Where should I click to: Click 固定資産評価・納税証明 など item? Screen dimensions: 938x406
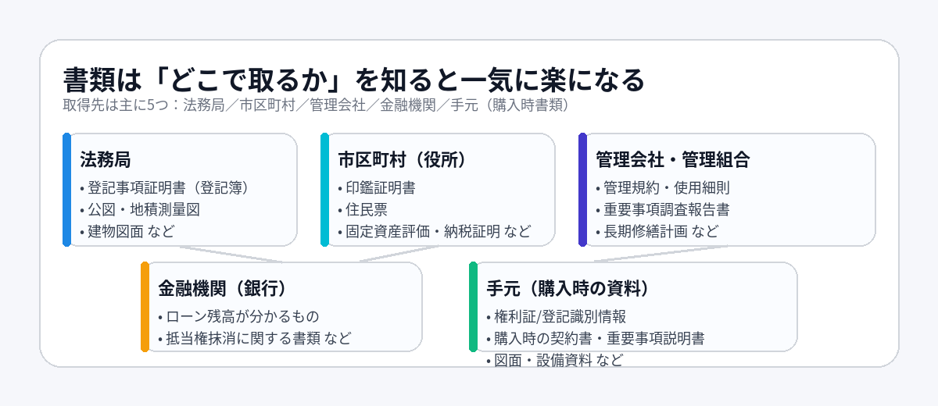[434, 231]
